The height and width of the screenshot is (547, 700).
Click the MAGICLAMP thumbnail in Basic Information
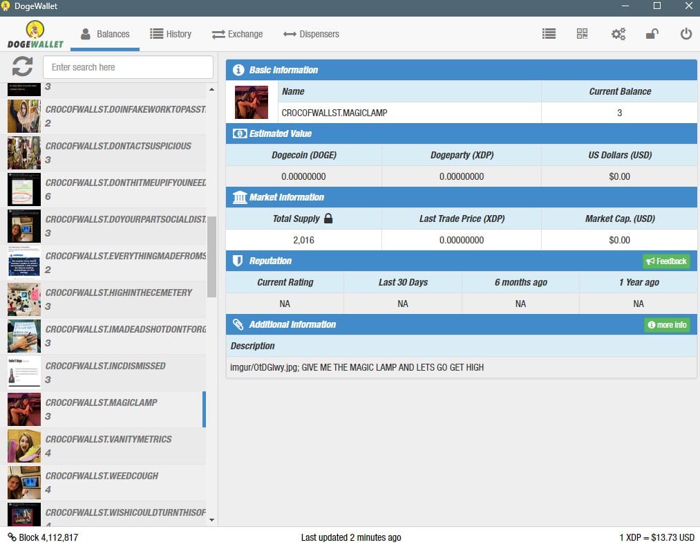click(252, 102)
